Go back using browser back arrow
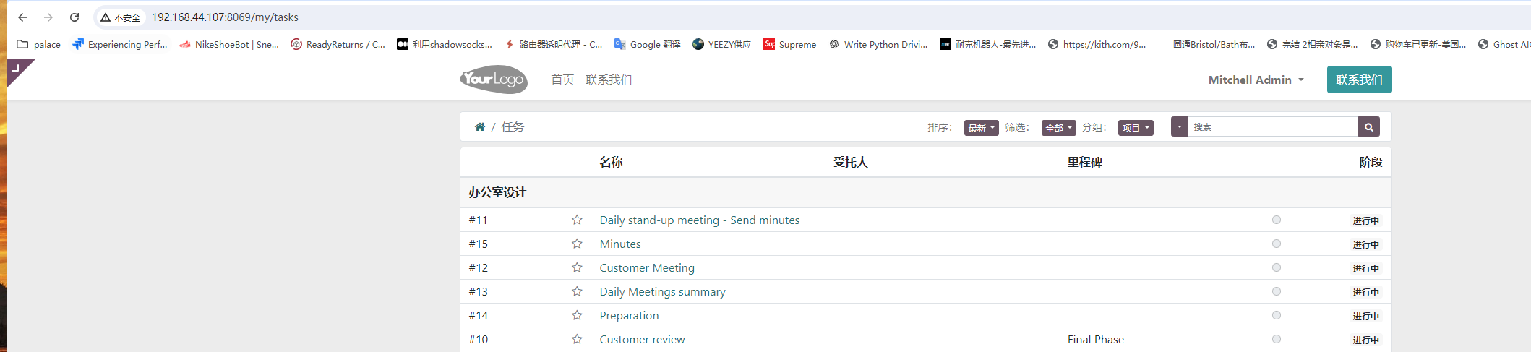 22,17
